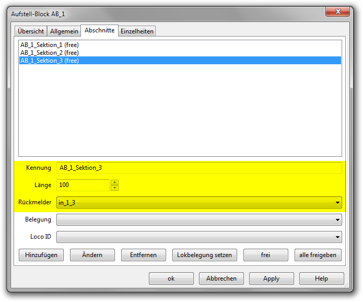Select the Abschnitte tab
Viewport: 363px width, 302px height.
(x=99, y=30)
